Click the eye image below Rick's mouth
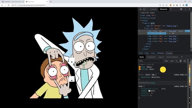 coord(72,79)
